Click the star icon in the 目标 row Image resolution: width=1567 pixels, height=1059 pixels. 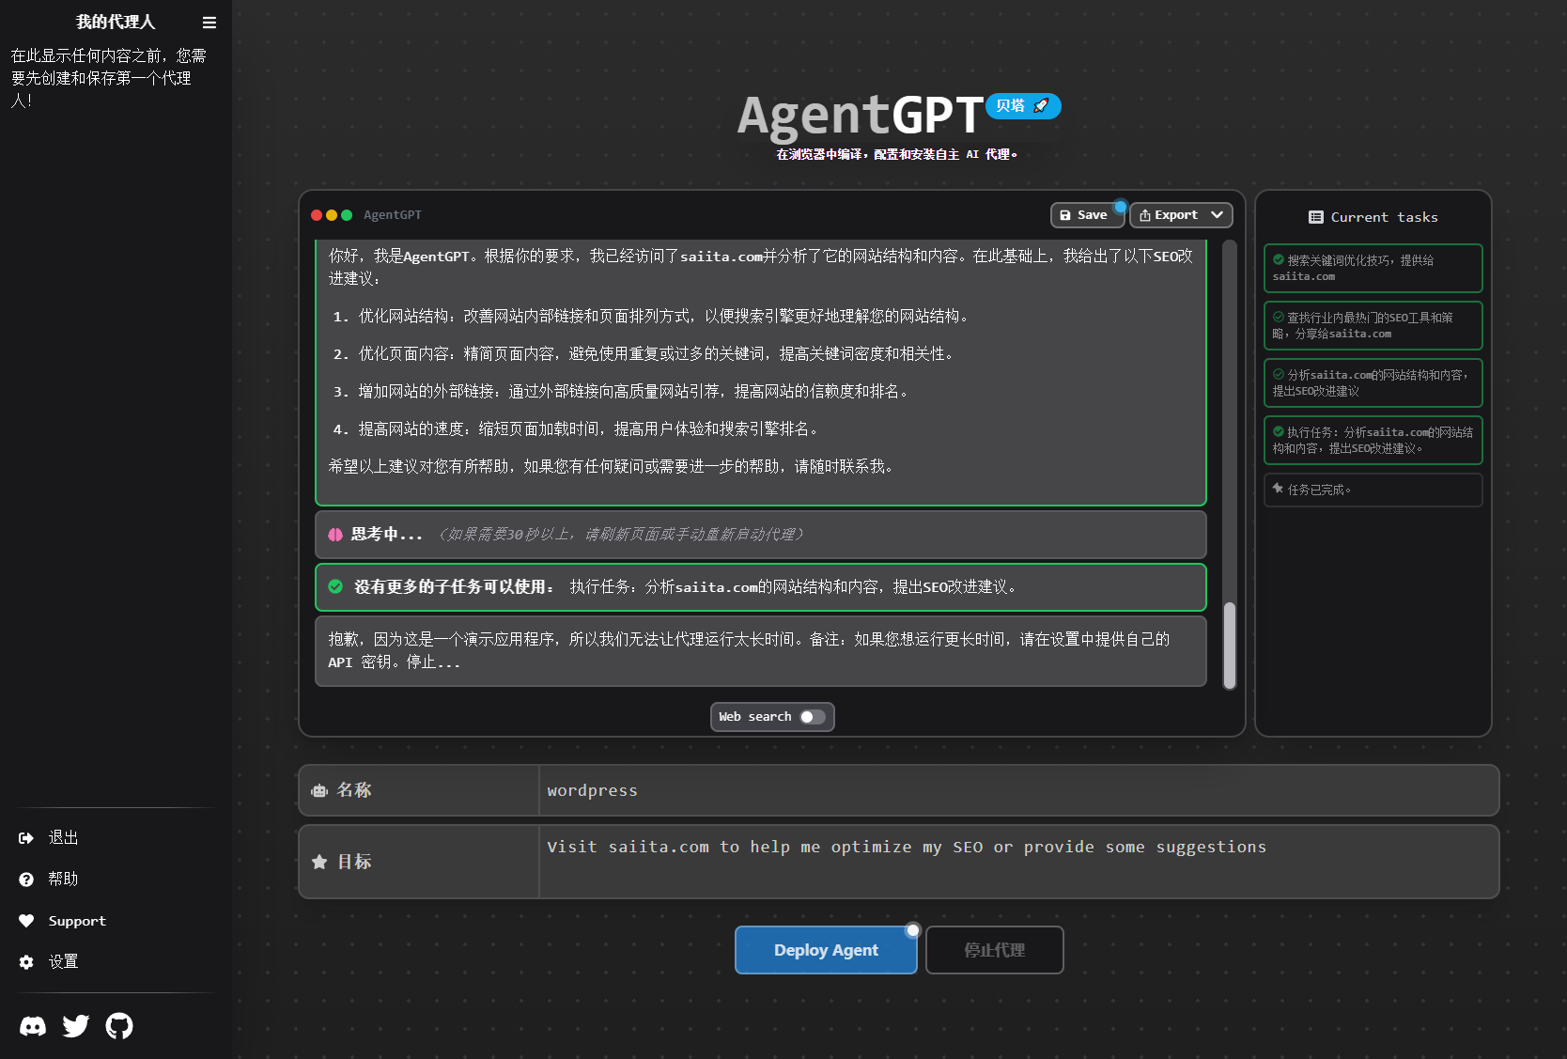[319, 862]
